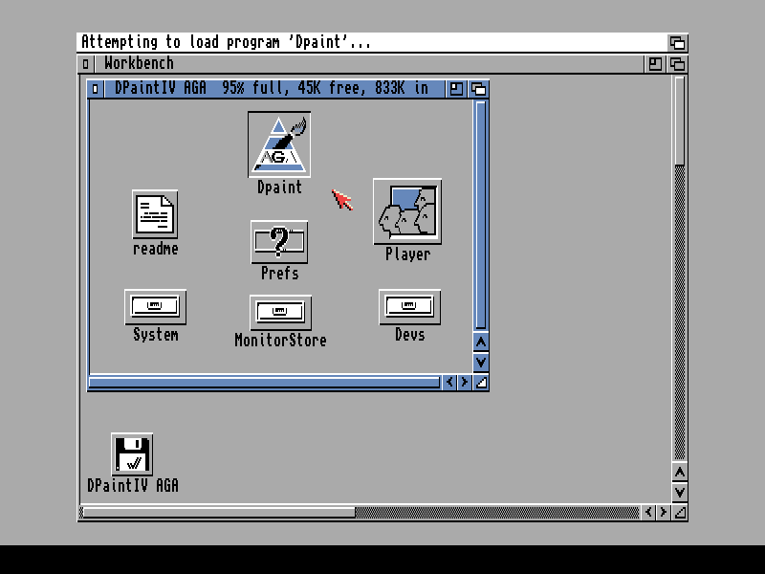Click left arrow in DPaintIV AGA window scrollbar
Screen dimensions: 765x574
[449, 382]
